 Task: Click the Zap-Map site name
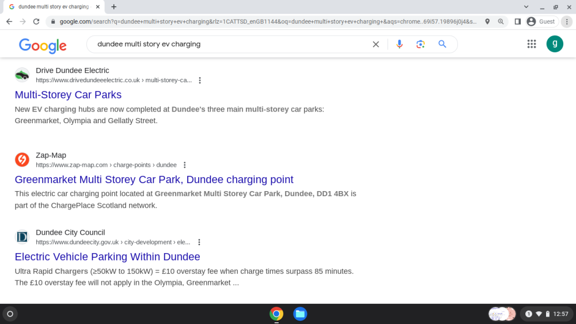pyautogui.click(x=51, y=155)
